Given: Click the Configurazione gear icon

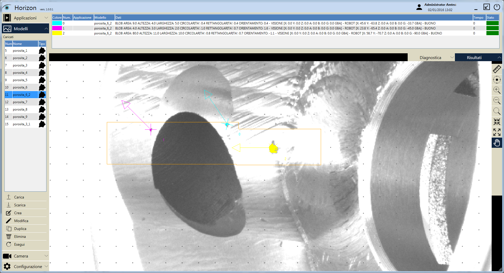Looking at the screenshot, I should (x=7, y=266).
